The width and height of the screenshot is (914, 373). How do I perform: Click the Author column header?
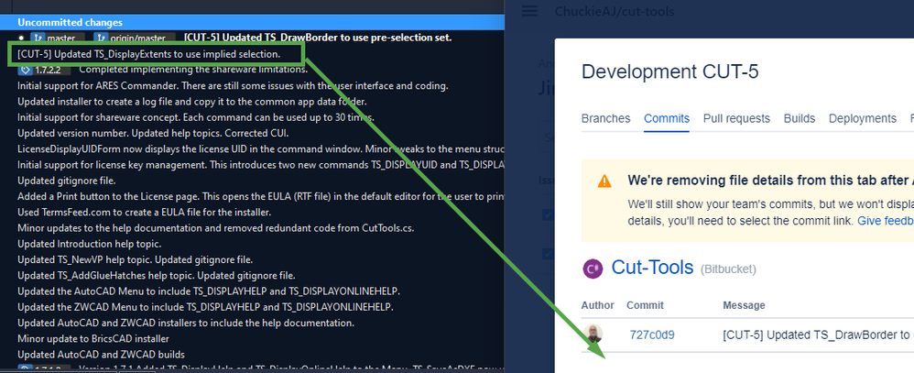597,305
